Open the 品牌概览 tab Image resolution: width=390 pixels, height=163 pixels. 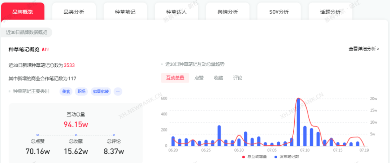point(23,12)
